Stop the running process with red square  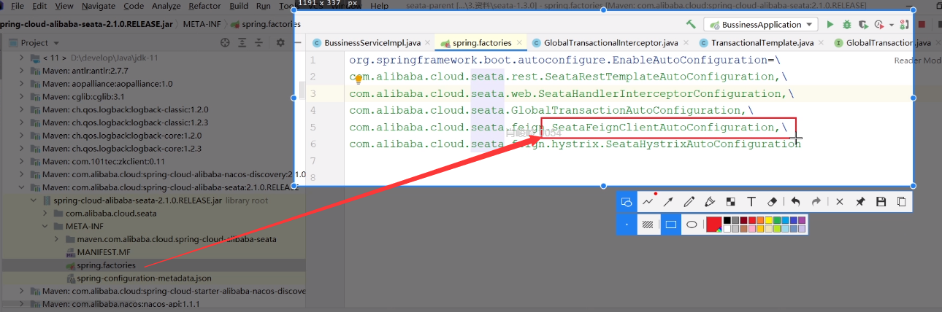tap(922, 25)
